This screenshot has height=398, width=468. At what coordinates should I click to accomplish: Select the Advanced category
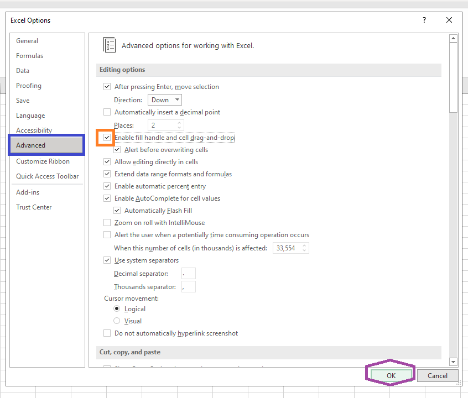click(x=46, y=145)
